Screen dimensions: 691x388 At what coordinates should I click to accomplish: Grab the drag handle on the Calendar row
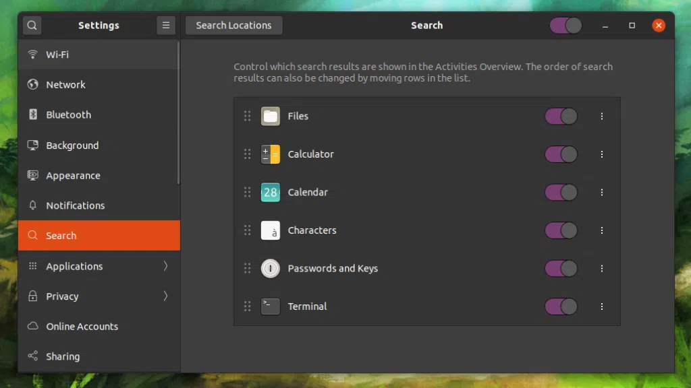coord(247,192)
